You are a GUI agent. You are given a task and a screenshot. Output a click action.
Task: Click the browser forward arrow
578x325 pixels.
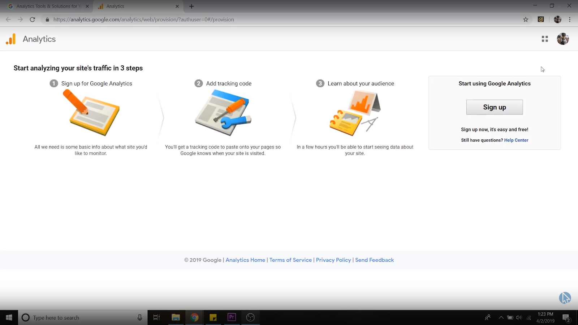click(20, 19)
